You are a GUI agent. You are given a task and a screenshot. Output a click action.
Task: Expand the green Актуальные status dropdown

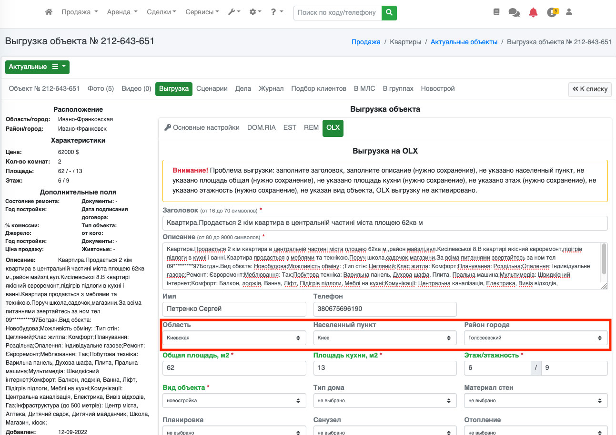point(37,67)
